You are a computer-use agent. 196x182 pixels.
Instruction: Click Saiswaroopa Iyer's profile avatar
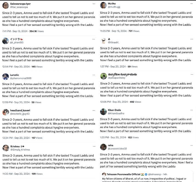[x=5, y=5]
